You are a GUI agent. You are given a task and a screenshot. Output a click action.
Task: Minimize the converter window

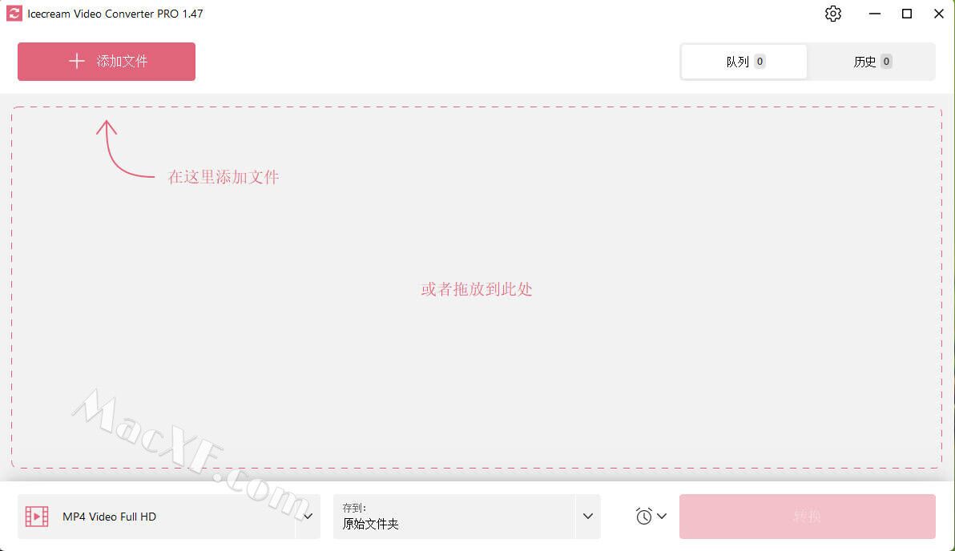(875, 14)
